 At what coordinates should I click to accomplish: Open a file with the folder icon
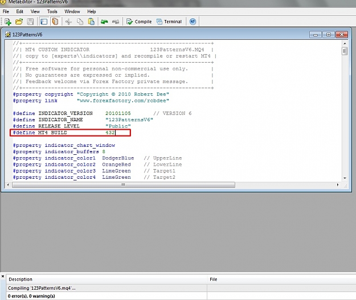click(x=19, y=22)
